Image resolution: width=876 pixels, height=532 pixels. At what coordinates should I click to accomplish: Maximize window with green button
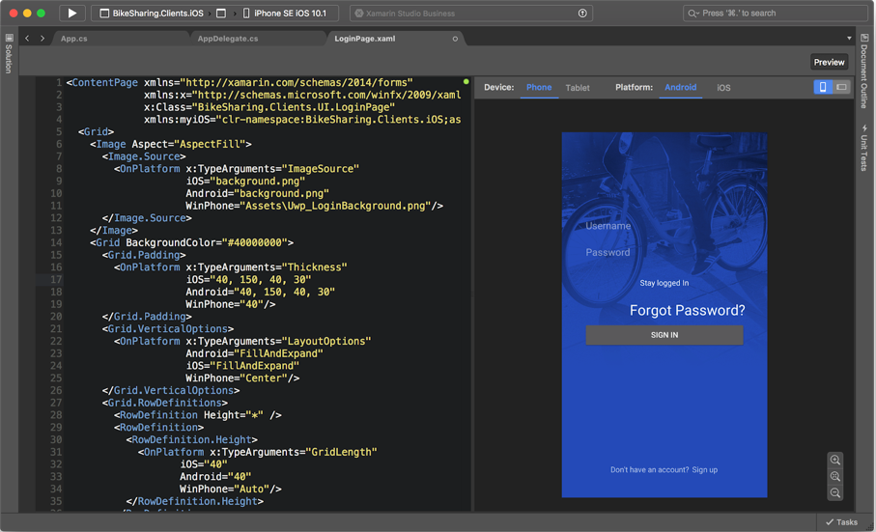[x=41, y=13]
